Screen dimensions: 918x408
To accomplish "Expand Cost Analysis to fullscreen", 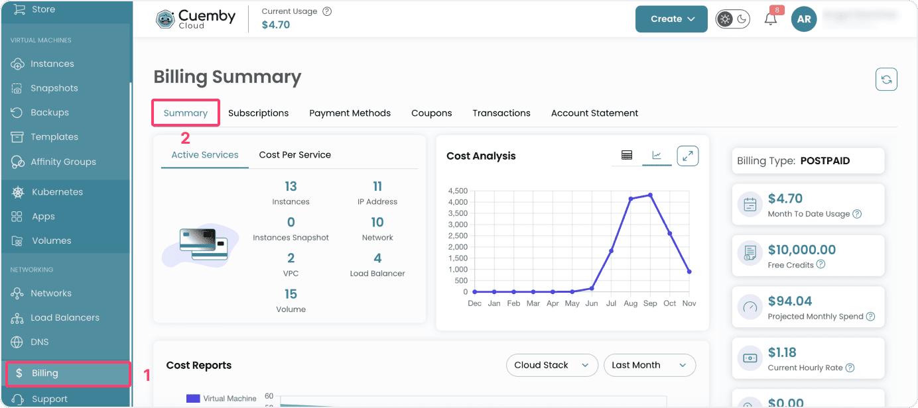I will [687, 156].
